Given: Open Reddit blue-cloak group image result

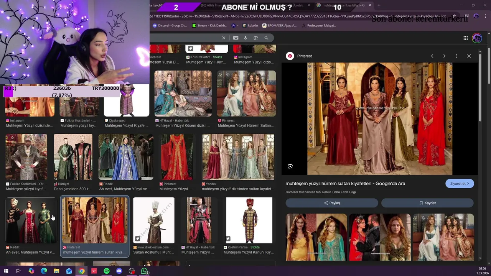Looking at the screenshot, I should (126, 157).
